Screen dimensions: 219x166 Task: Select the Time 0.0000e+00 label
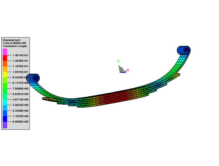(15, 43)
